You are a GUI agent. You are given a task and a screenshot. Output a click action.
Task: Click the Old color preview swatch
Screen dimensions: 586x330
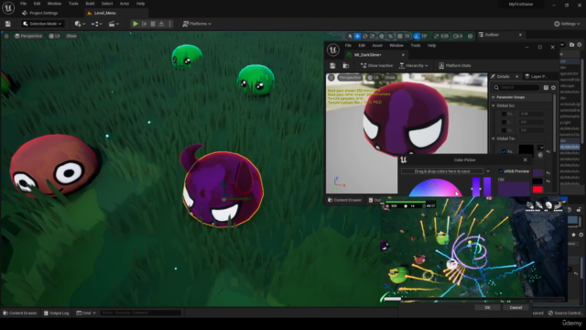click(513, 189)
